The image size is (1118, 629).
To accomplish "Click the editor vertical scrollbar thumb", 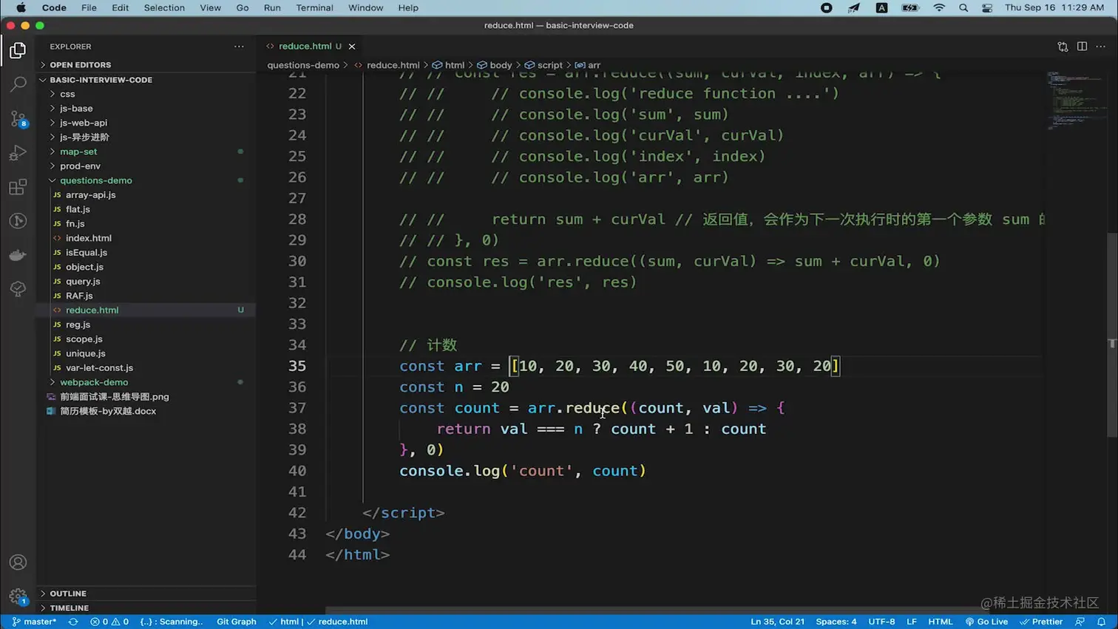I will [x=1112, y=336].
